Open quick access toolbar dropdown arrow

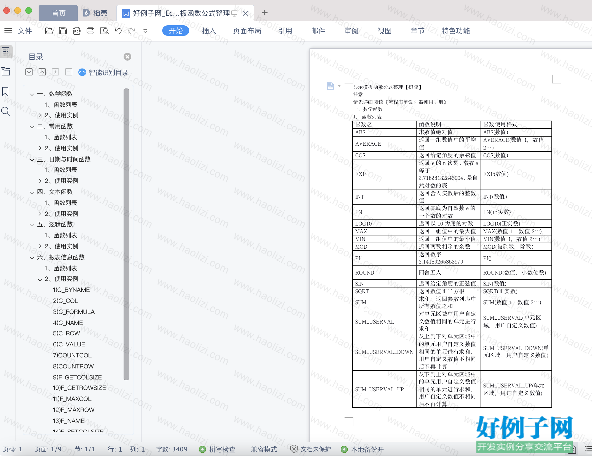tap(145, 31)
